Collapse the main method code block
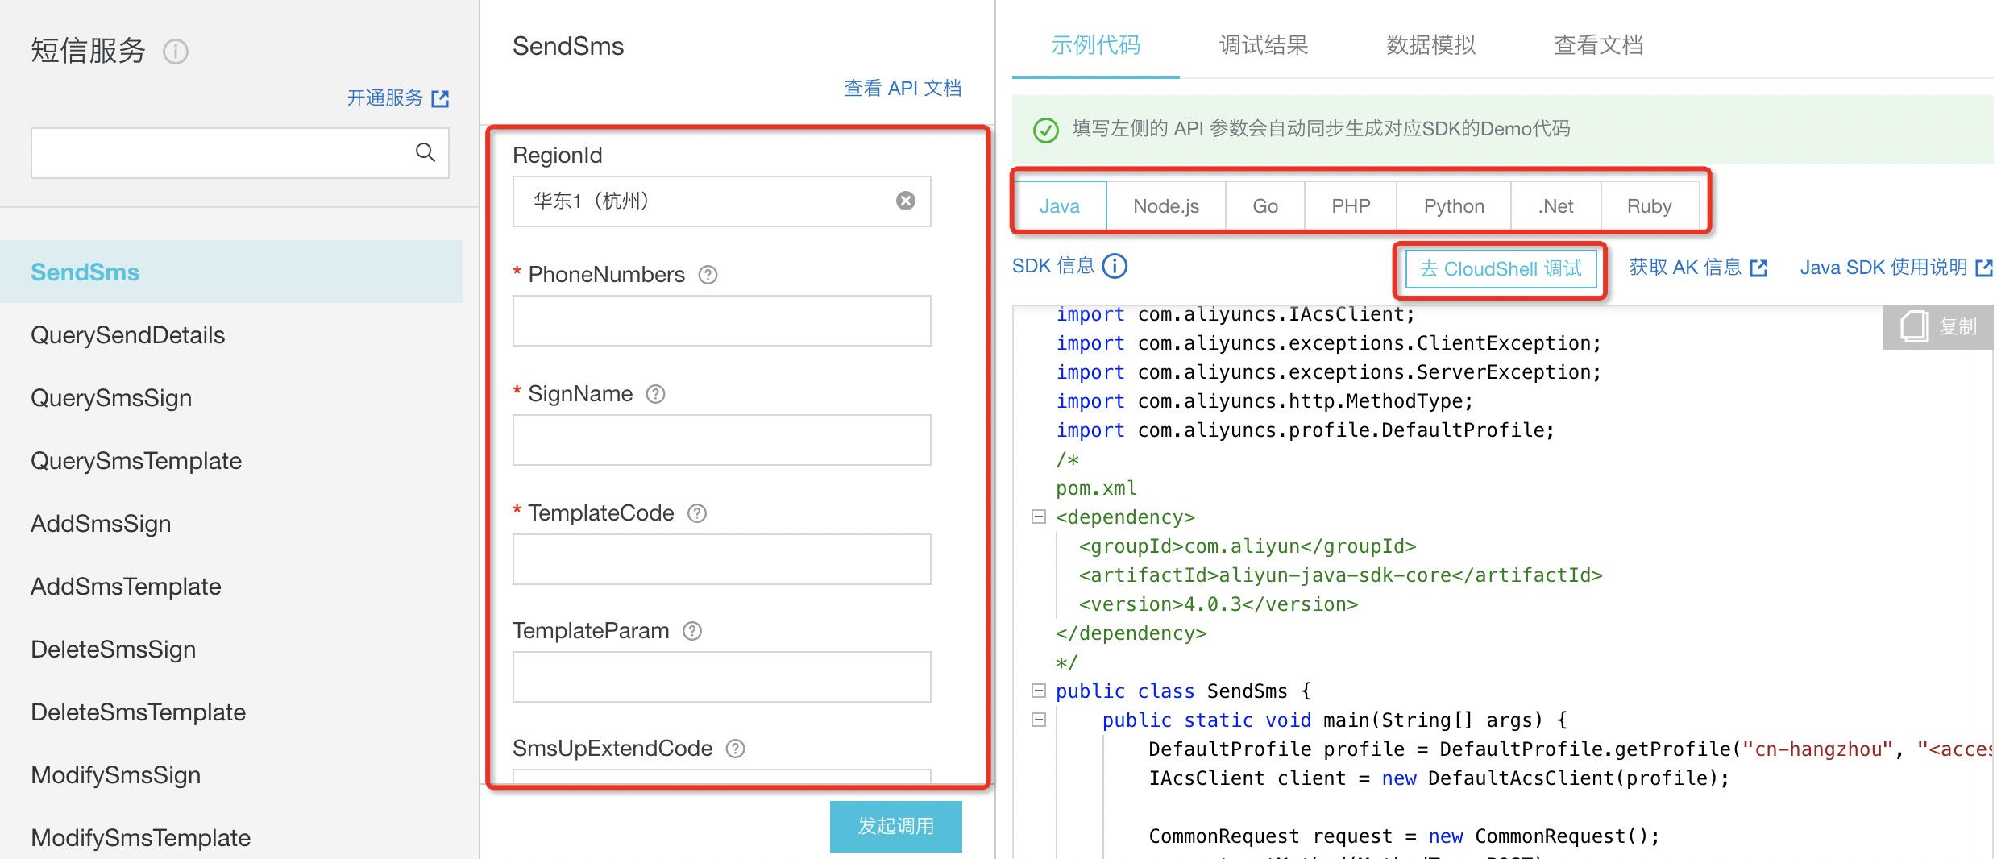The image size is (1997, 859). click(1039, 720)
